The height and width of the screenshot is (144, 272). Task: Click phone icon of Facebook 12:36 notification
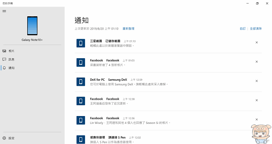[x=81, y=120]
